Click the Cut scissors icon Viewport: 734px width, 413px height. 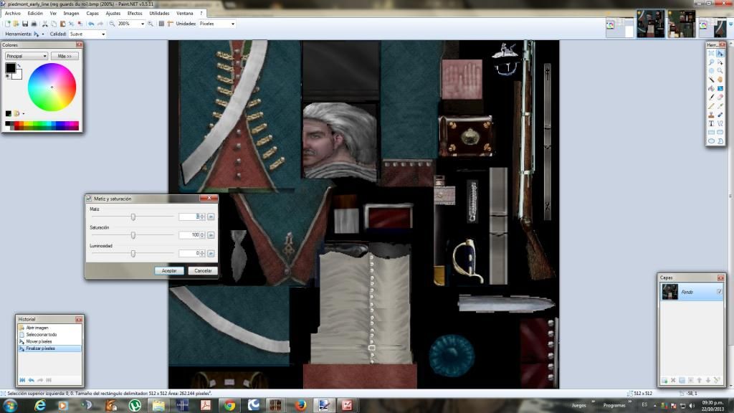pos(45,24)
